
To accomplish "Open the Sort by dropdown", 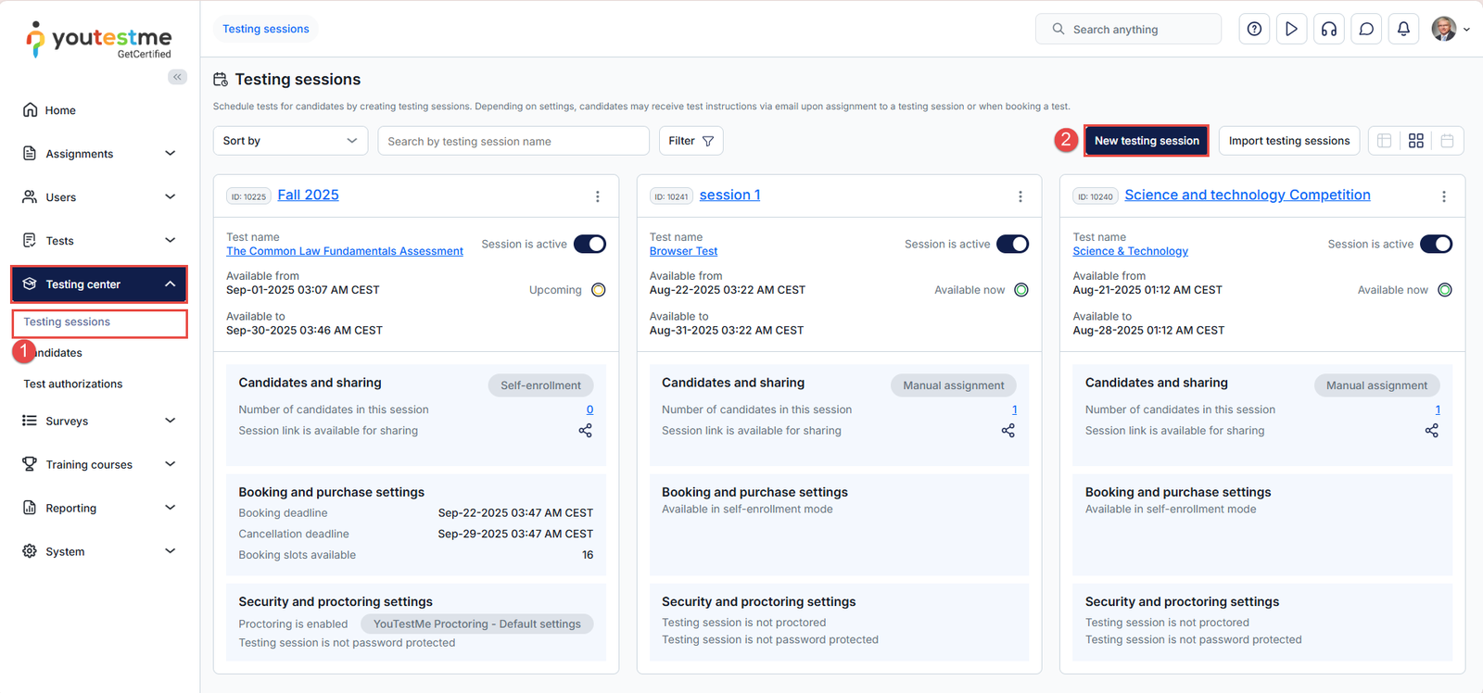I will point(290,141).
